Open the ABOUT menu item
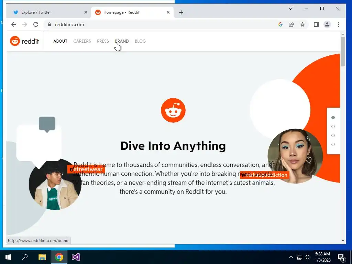Image resolution: width=352 pixels, height=264 pixels. pyautogui.click(x=60, y=41)
